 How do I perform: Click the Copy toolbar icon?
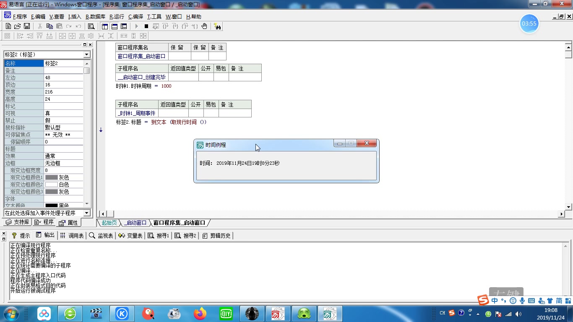(x=49, y=26)
